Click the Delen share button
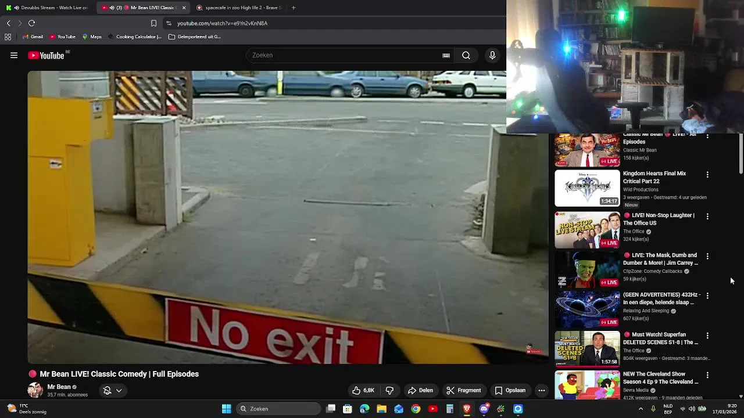 tap(420, 390)
